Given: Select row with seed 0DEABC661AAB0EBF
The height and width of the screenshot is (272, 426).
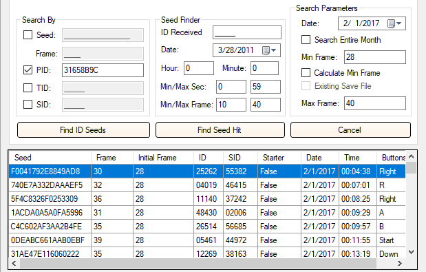Looking at the screenshot, I should (207, 240).
